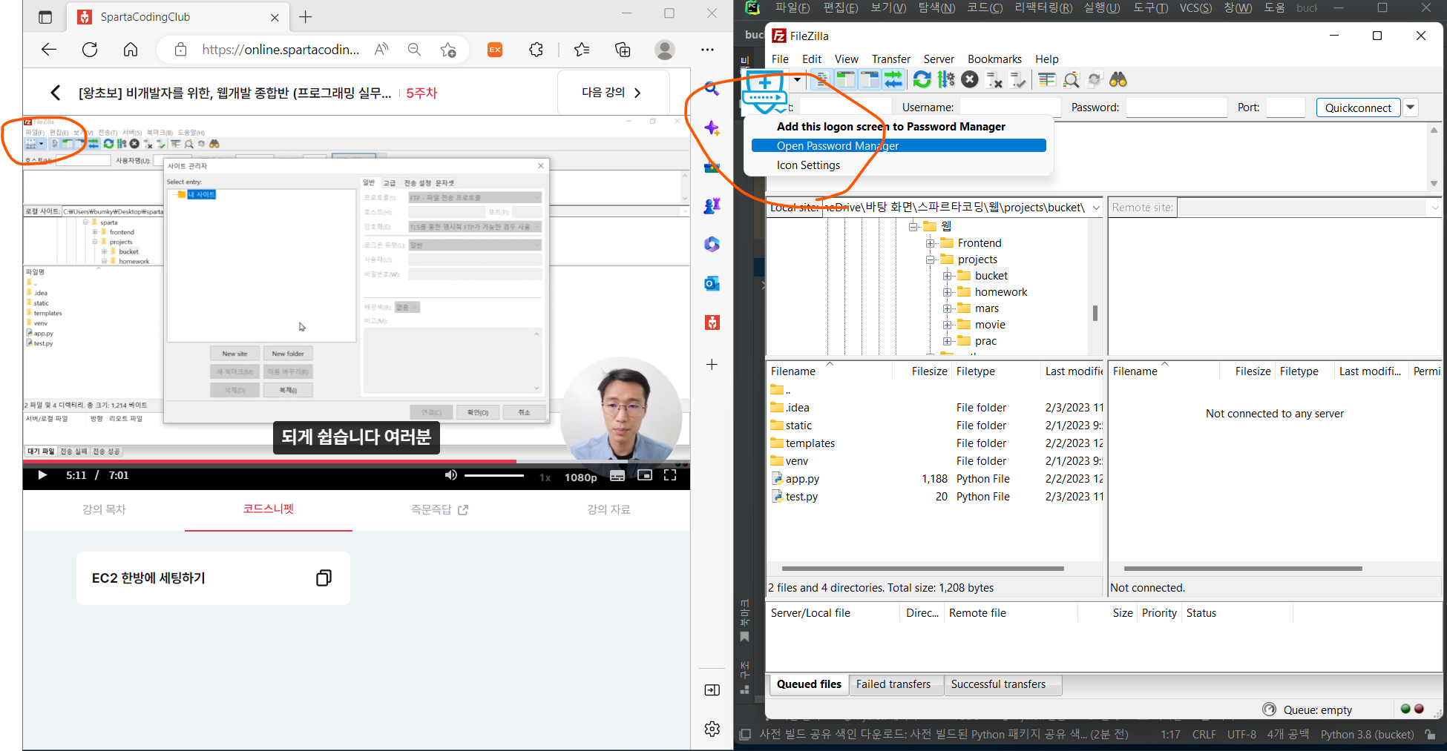The height and width of the screenshot is (751, 1447).
Task: Enable picture-in-picture for the video
Action: pos(645,475)
